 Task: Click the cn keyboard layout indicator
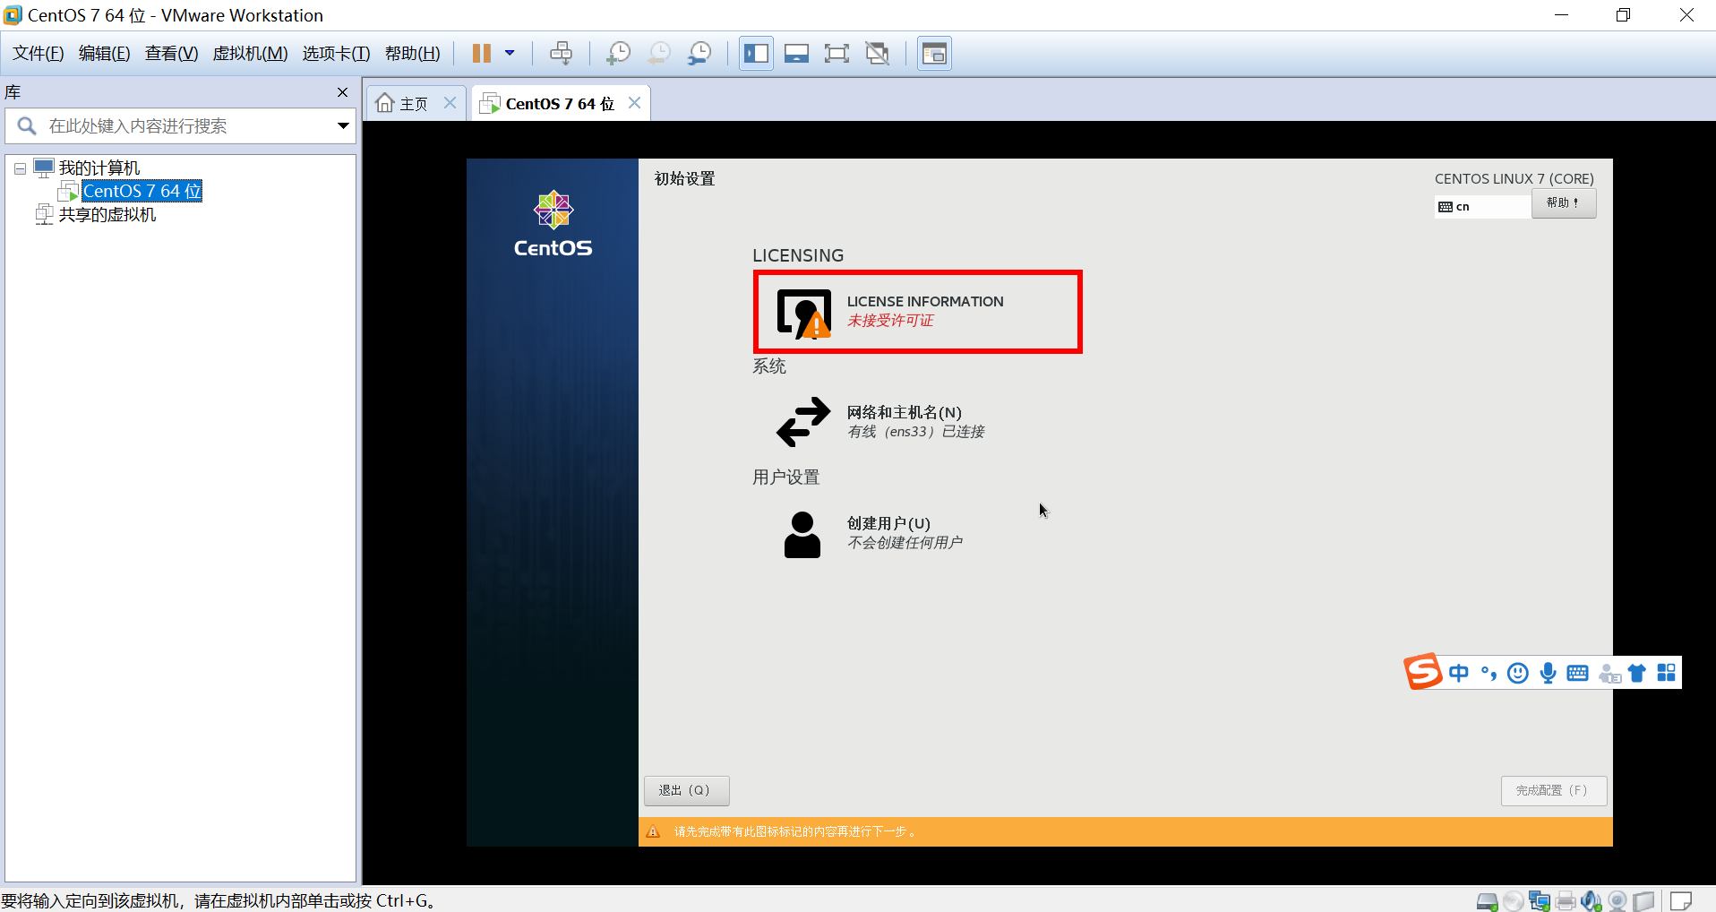(1482, 207)
